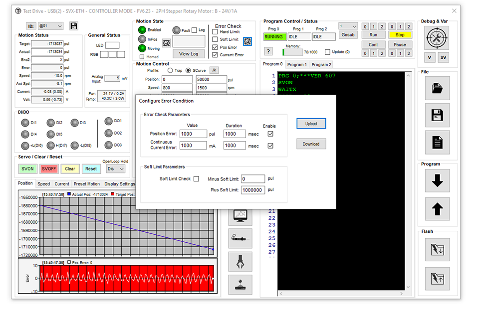Switch to the Program 1 tab
Viewport: 483px width, 322px height.
coord(296,65)
